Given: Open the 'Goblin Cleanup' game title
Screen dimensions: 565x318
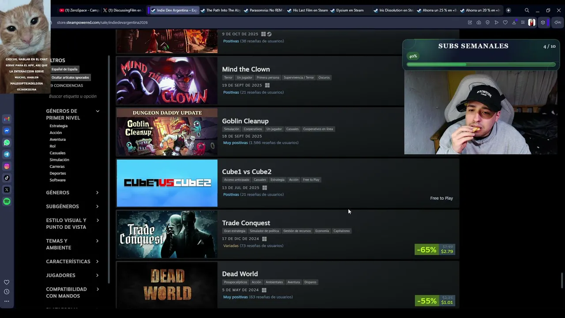Looking at the screenshot, I should click(x=245, y=121).
